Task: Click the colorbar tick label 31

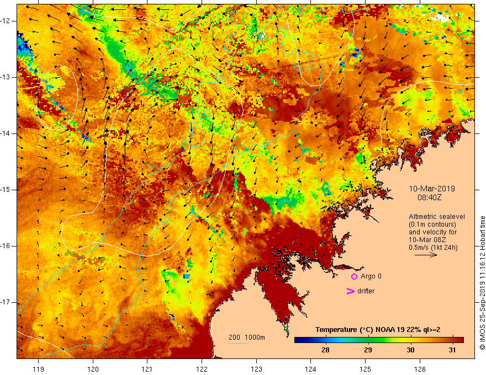Action: coord(452,350)
